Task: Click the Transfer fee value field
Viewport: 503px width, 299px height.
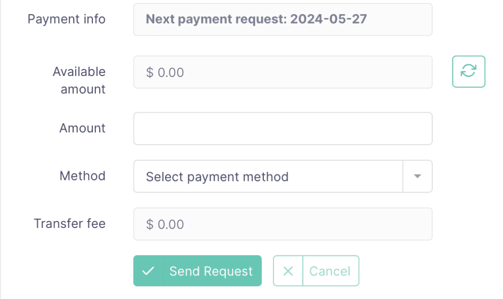Action: tap(282, 224)
